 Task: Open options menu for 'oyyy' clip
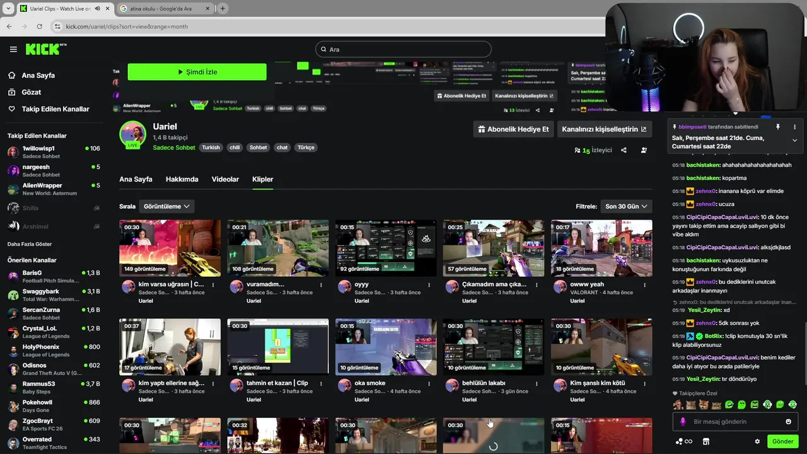(x=429, y=285)
